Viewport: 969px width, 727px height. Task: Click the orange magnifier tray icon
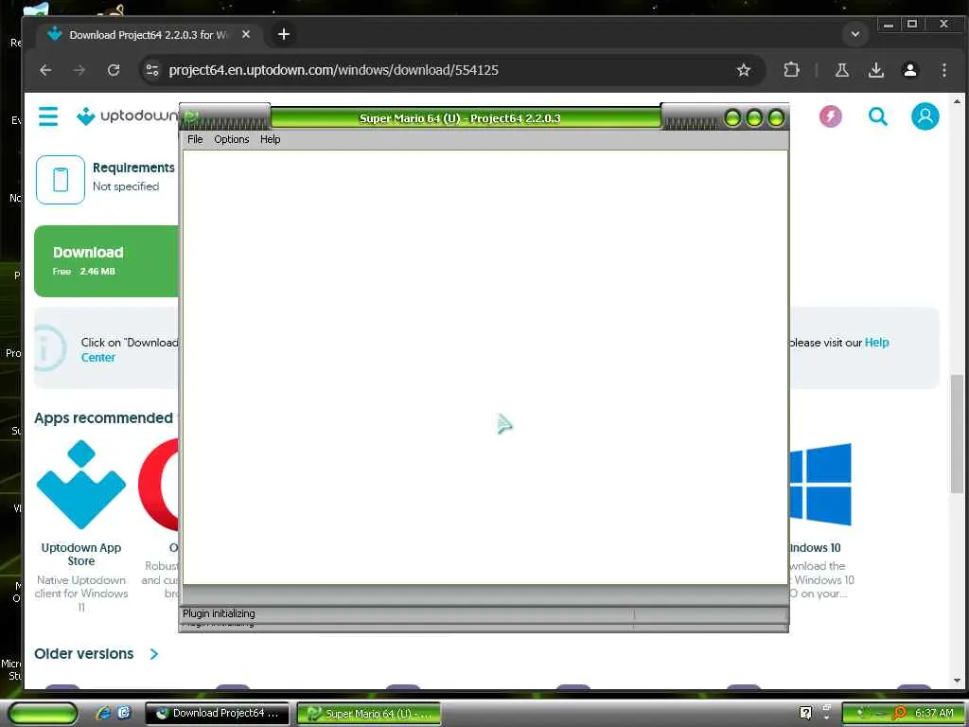(x=900, y=713)
